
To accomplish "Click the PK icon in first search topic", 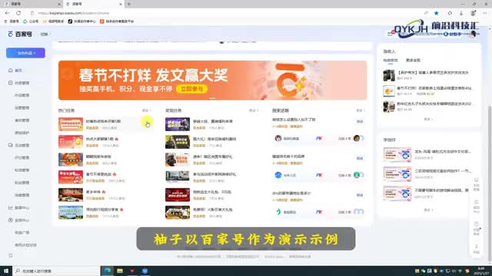I will 319,138.
